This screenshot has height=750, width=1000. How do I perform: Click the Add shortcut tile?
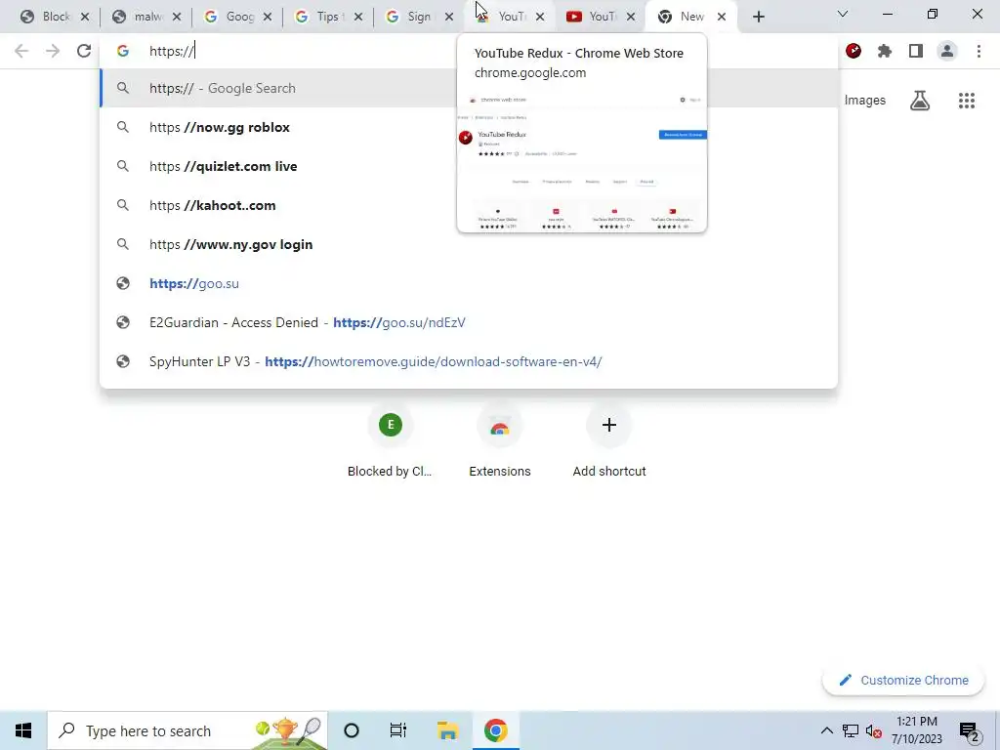click(x=609, y=443)
